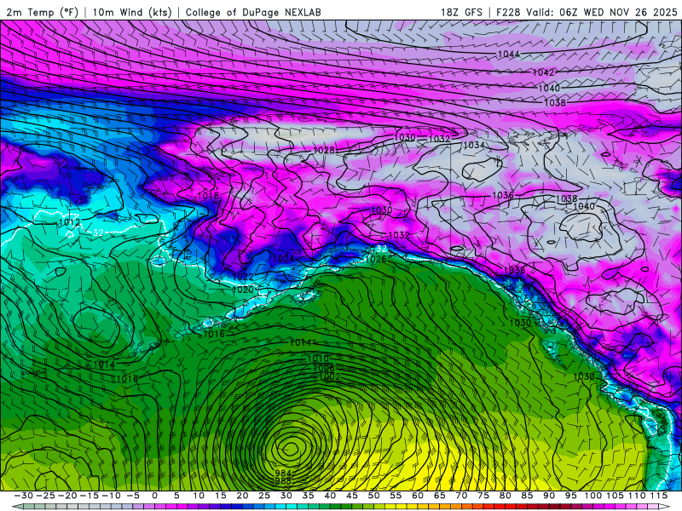Viewport: 682px width, 511px height.
Task: Select the 80 temperature scale label
Action: click(x=506, y=496)
